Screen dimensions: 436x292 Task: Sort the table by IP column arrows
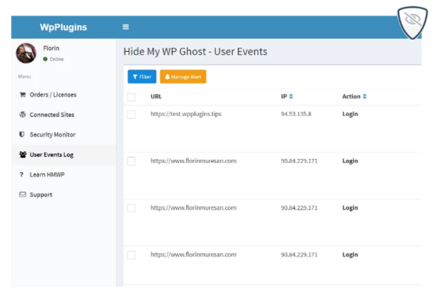(x=291, y=97)
